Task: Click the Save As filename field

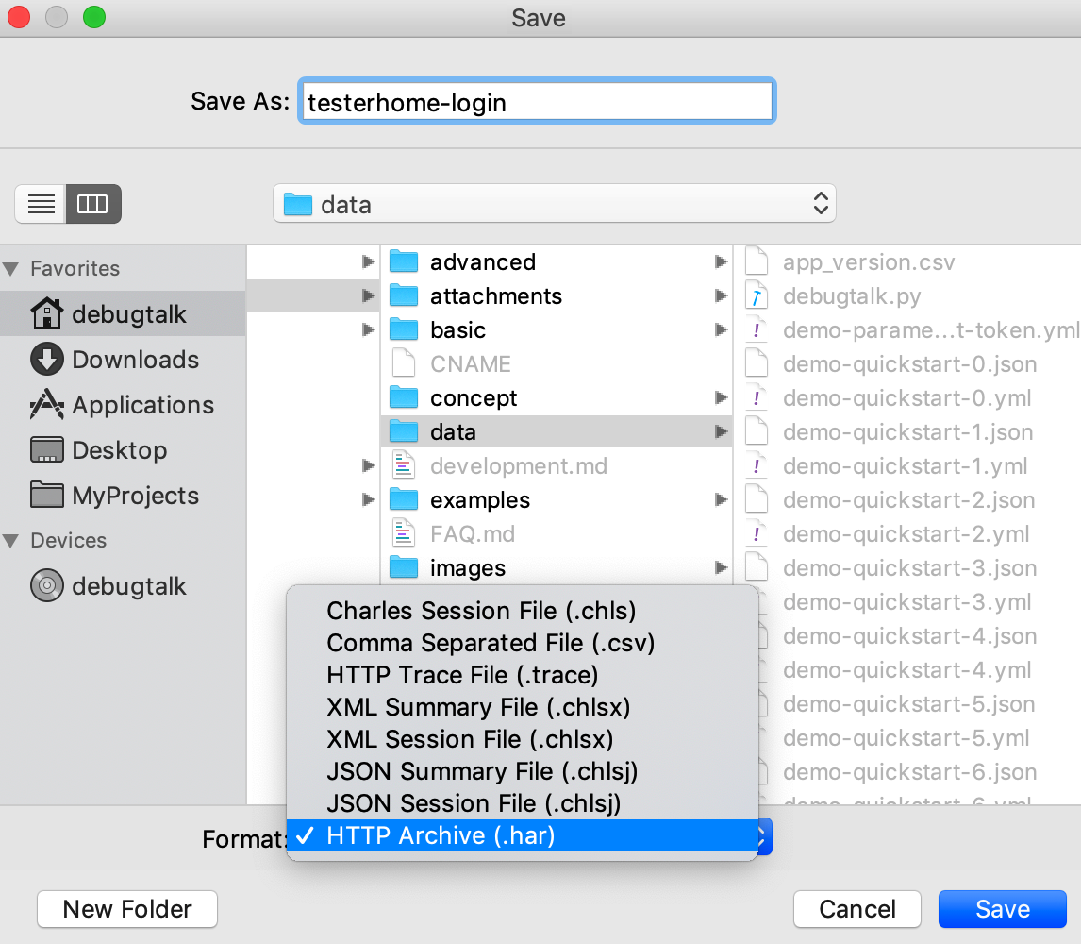Action: (x=537, y=102)
